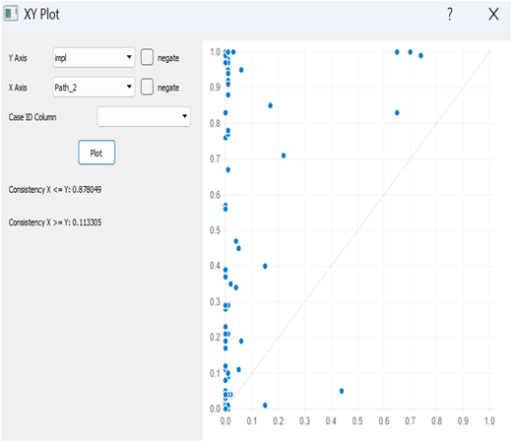Image resolution: width=512 pixels, height=442 pixels.
Task: Enable negate checkbox for Y Axis
Action: click(x=147, y=57)
